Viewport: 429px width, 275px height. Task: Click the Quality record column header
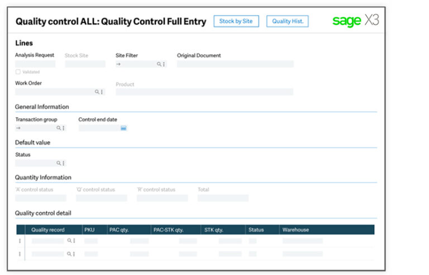pos(48,230)
